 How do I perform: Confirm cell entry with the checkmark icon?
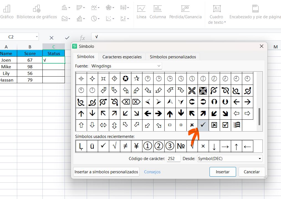[x=67, y=38]
